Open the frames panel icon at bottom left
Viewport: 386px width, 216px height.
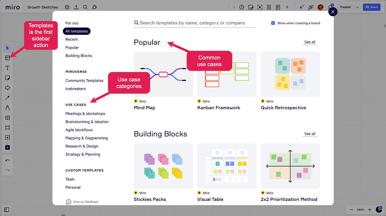[x=7, y=210]
